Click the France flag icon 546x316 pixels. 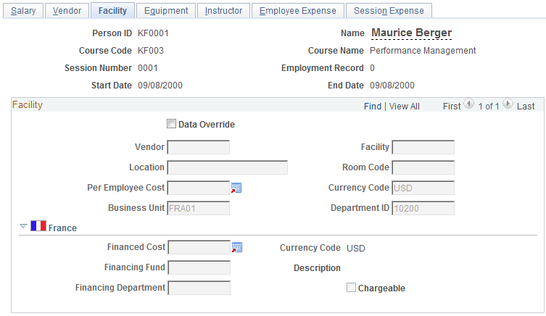point(38,227)
